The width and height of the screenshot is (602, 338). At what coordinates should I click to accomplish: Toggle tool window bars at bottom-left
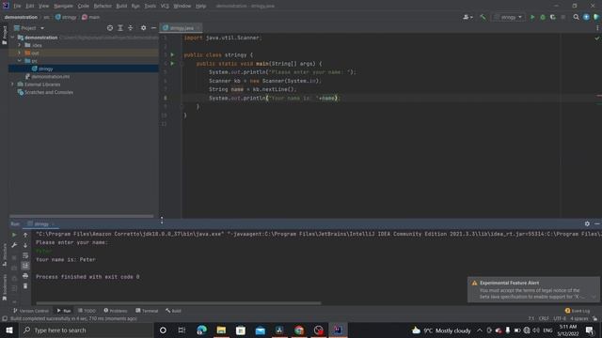pyautogui.click(x=5, y=319)
